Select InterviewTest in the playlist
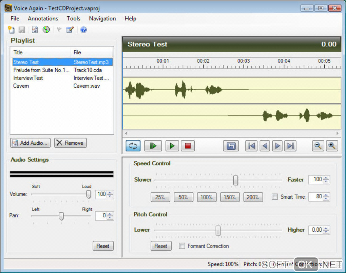This screenshot has width=346, height=273. 28,78
